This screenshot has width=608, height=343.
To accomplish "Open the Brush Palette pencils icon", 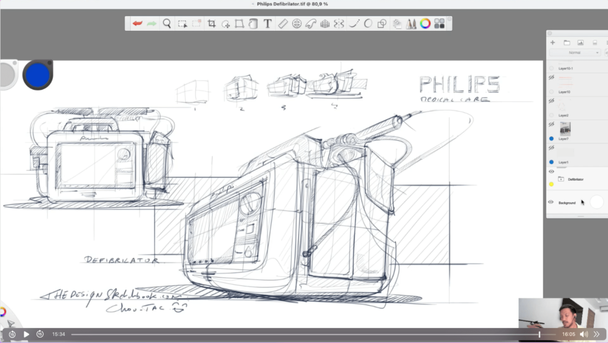I will point(411,24).
